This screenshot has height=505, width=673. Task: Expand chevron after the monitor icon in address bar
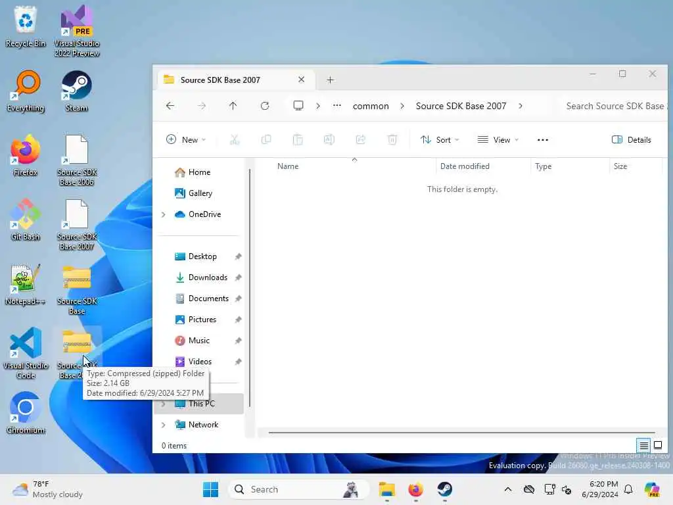318,106
